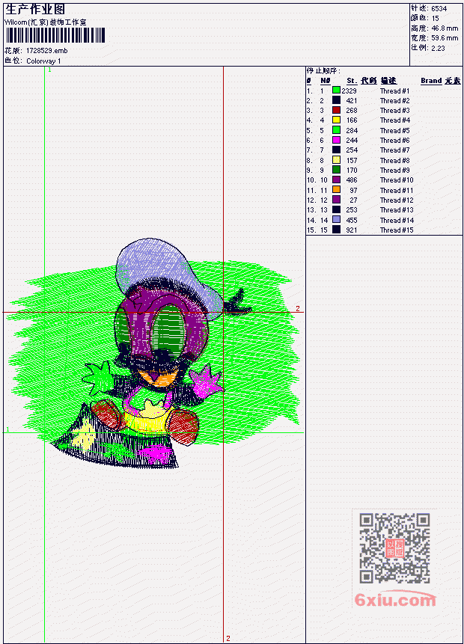Screen dimensions: 464x644
Task: Select the lavender swatch for Thread #14
Action: click(336, 220)
